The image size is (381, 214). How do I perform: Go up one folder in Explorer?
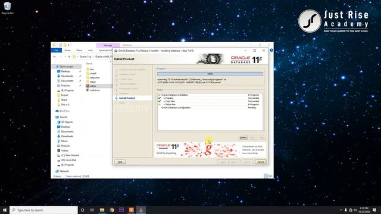tap(69, 56)
